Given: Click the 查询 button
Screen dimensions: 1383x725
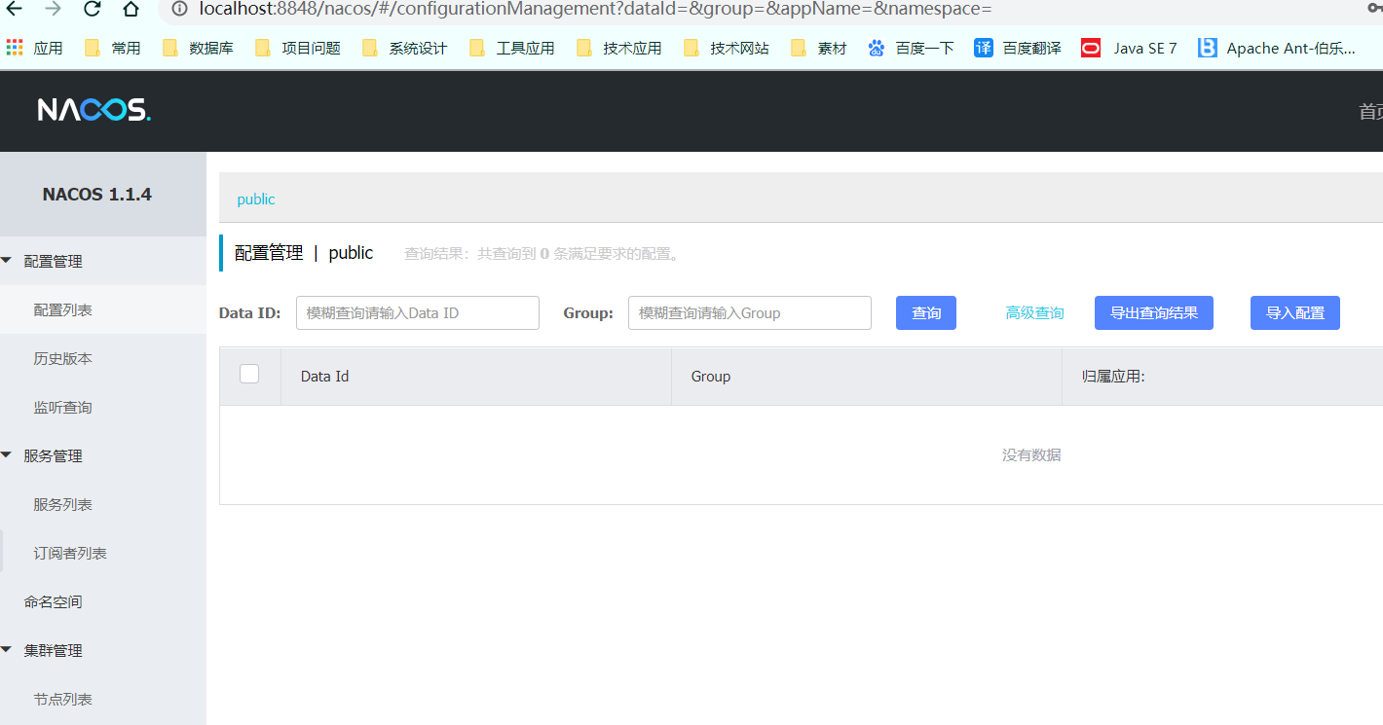Looking at the screenshot, I should pyautogui.click(x=925, y=312).
